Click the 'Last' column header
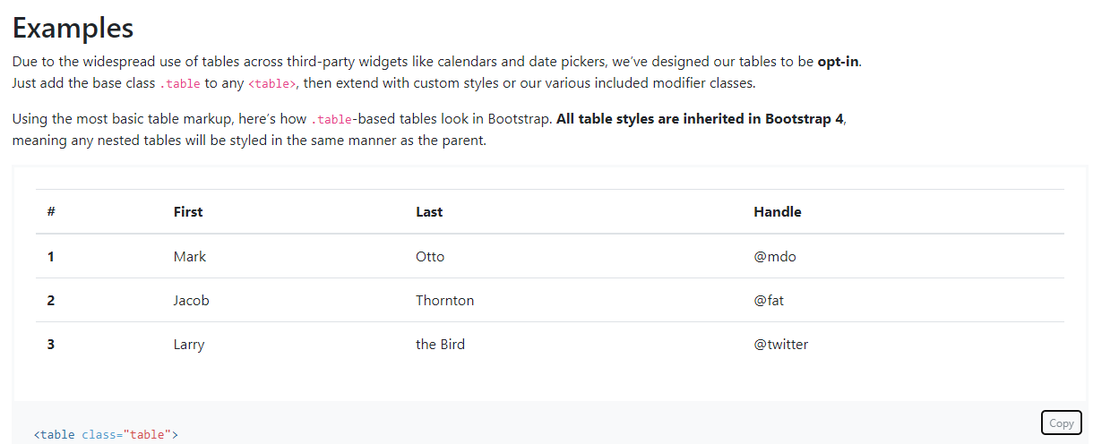This screenshot has width=1093, height=444. point(429,212)
